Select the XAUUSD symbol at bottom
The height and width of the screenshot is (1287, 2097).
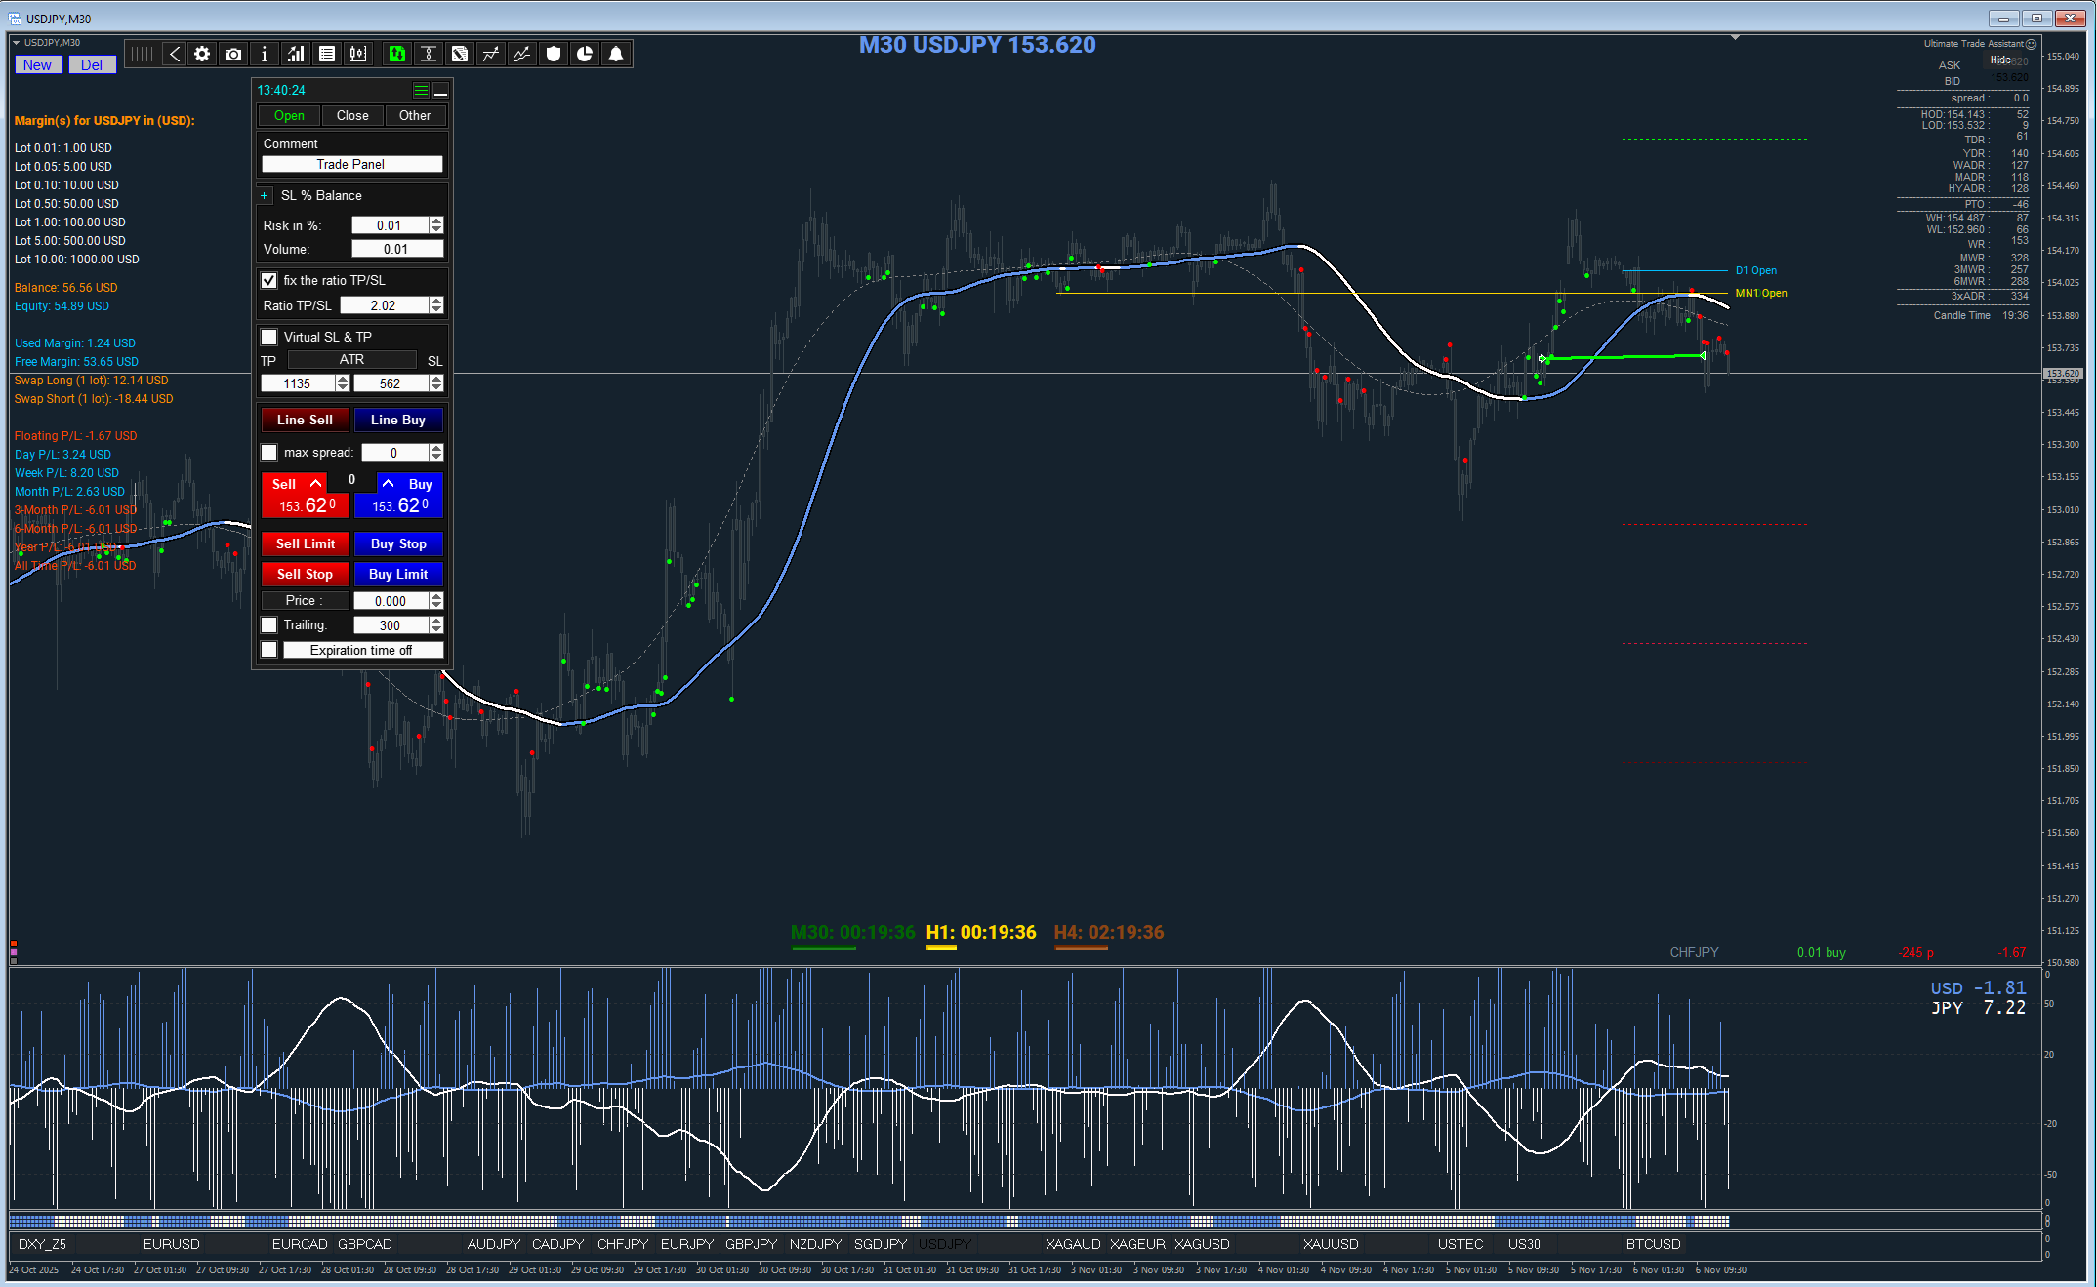click(x=1331, y=1244)
